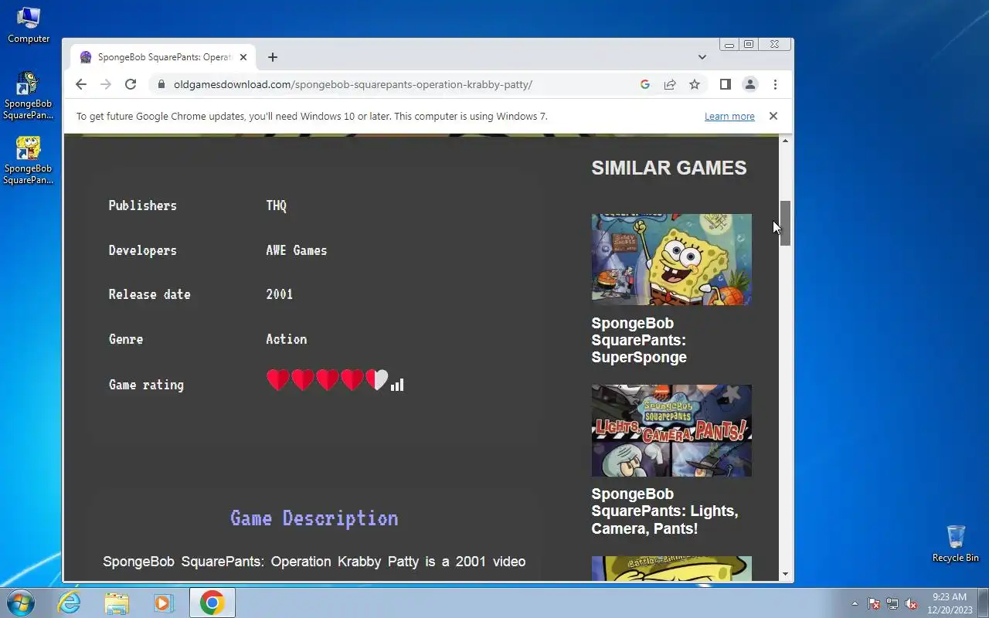This screenshot has height=618, width=989.
Task: Open the Chrome three-dot menu
Action: tap(775, 84)
